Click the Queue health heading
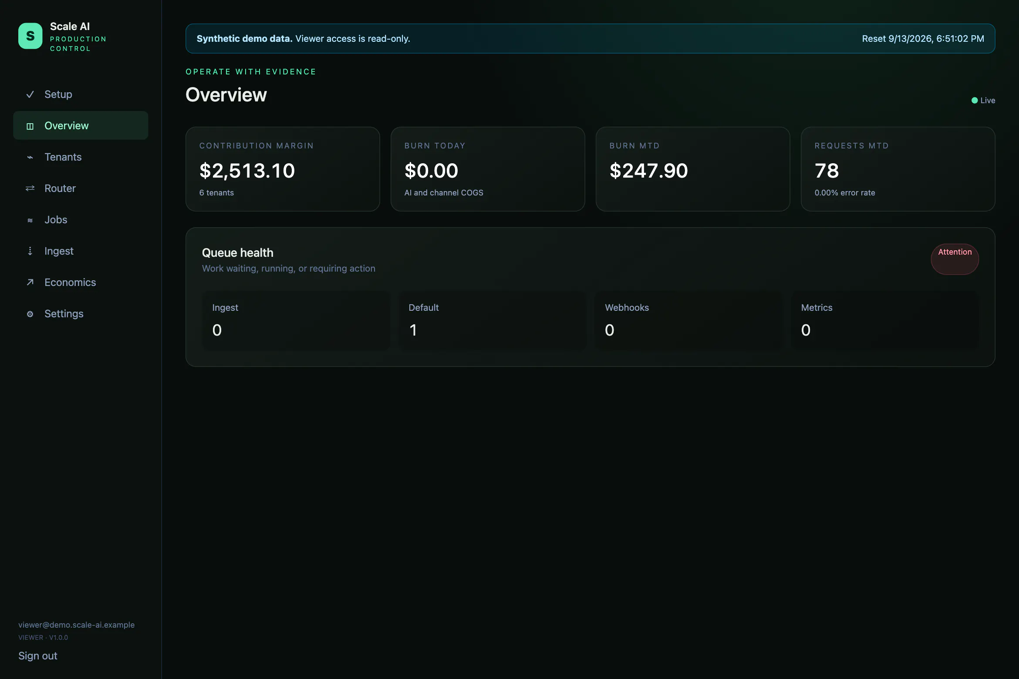Image resolution: width=1019 pixels, height=679 pixels. point(238,253)
